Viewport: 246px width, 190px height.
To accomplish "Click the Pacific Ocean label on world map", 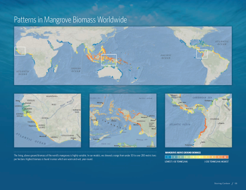I will pos(166,57).
